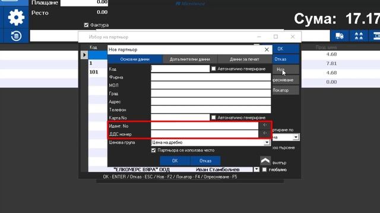This screenshot has width=380, height=213.
Task: Click the 7.81 price cell
Action: [x=331, y=63]
